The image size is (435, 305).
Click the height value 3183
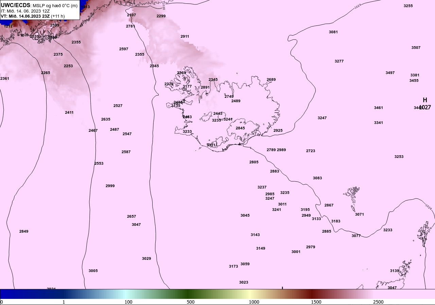click(336, 221)
